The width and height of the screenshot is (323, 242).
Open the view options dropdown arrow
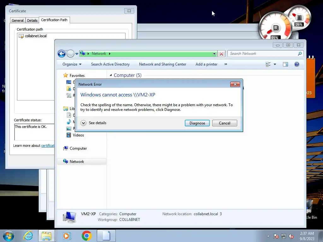[x=275, y=64]
